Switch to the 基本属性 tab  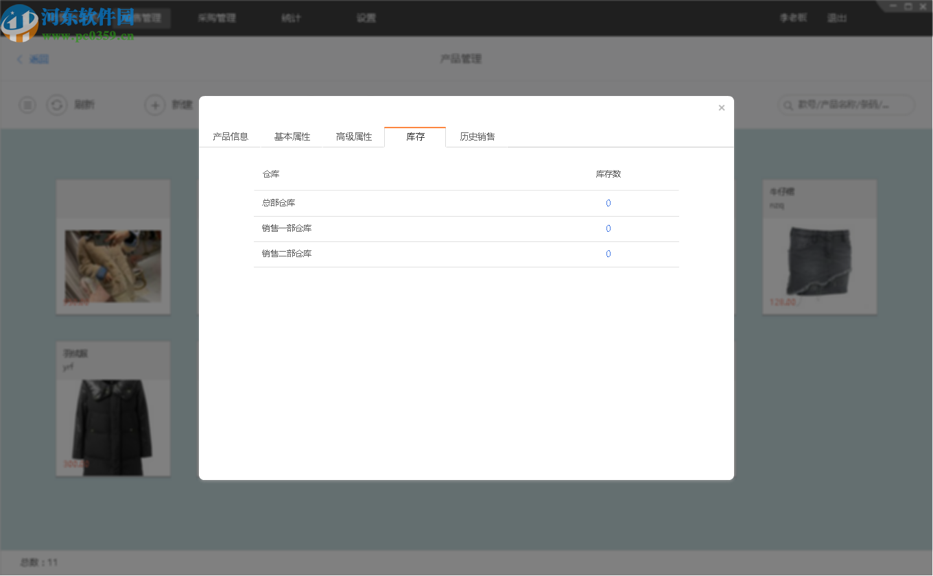(291, 136)
